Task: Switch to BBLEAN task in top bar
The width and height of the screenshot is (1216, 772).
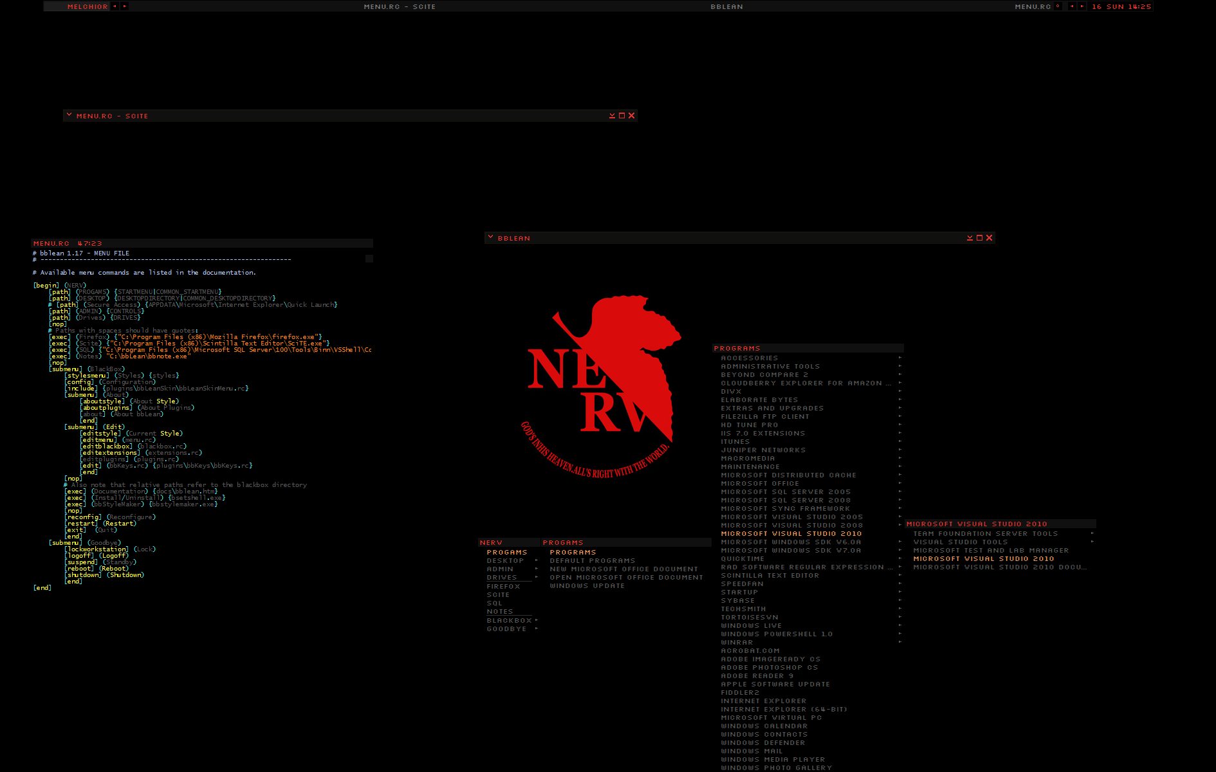Action: tap(726, 6)
